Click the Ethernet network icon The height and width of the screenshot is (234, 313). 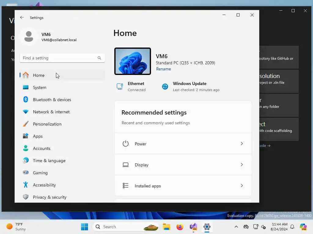coord(120,87)
